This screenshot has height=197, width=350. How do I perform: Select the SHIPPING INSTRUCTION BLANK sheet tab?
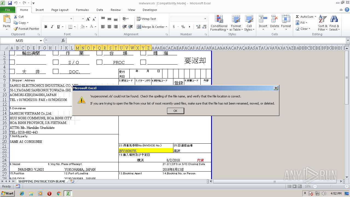(x=42, y=181)
